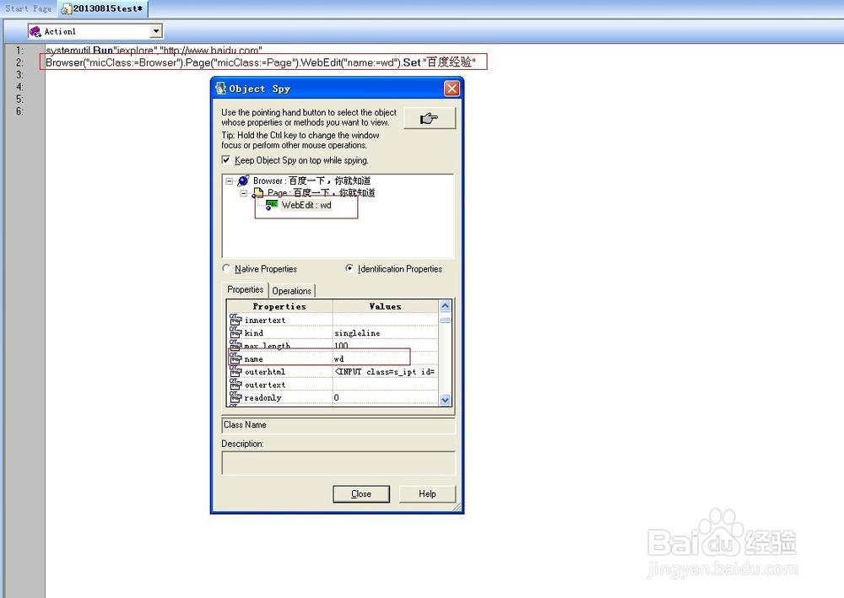
Task: Click the singleline value cell
Action: point(386,333)
